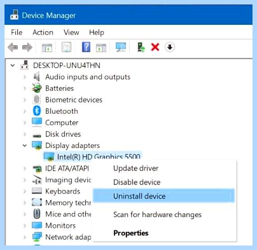Select the Disk drives label

click(63, 134)
